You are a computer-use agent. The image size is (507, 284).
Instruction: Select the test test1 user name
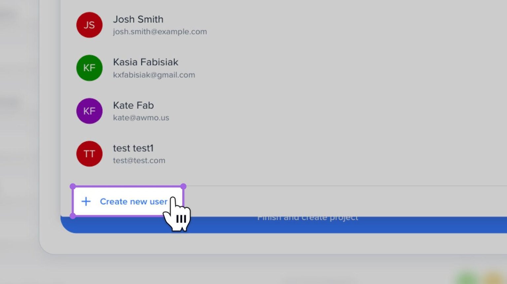[x=133, y=148]
